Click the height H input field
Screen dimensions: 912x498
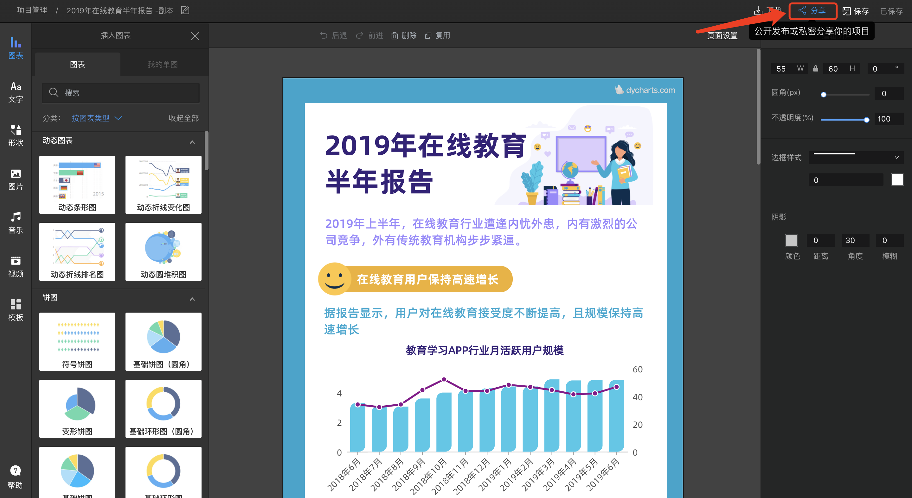click(x=841, y=69)
